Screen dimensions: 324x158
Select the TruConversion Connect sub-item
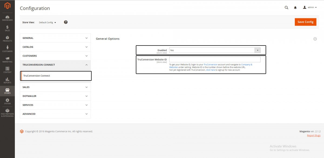tap(56, 76)
